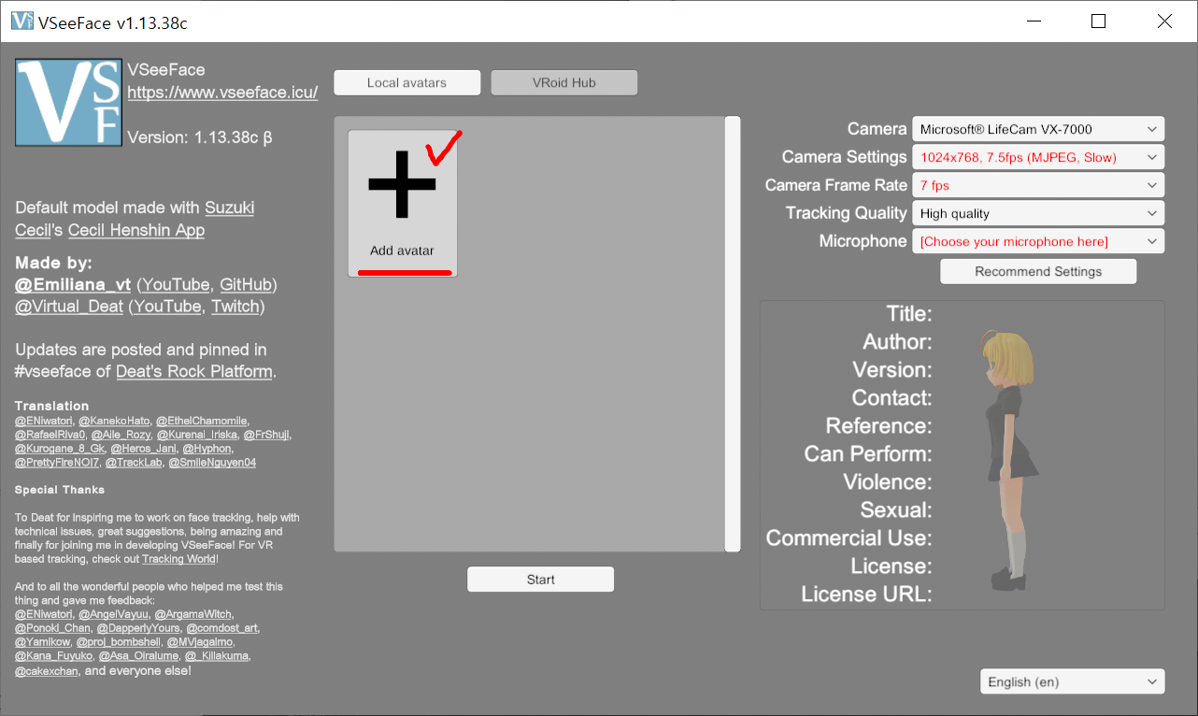1198x716 pixels.
Task: Click the Add avatar plus tile
Action: pos(403,203)
